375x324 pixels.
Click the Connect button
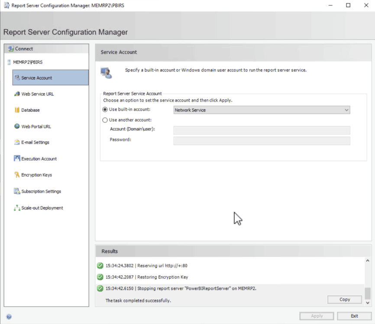[46, 49]
